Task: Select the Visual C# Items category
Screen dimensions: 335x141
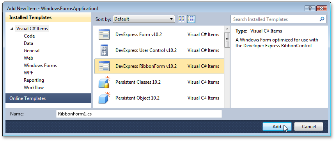Action: [x=32, y=28]
